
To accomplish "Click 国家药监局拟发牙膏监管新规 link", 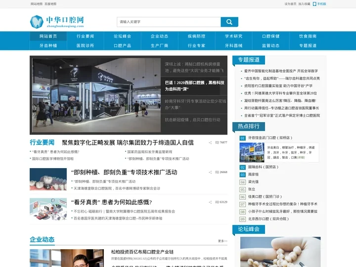I will 150,152.
